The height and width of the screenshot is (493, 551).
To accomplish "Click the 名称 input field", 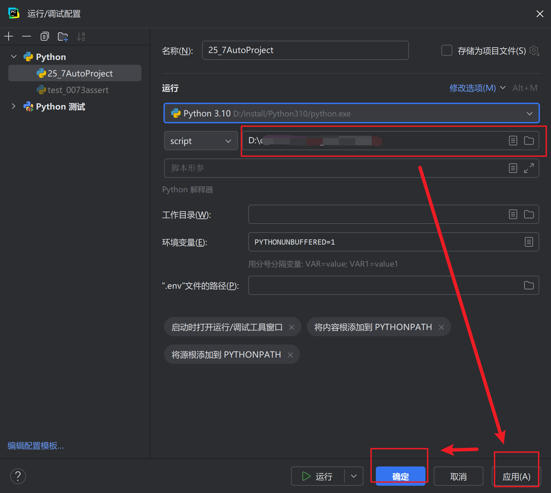I will coord(305,50).
